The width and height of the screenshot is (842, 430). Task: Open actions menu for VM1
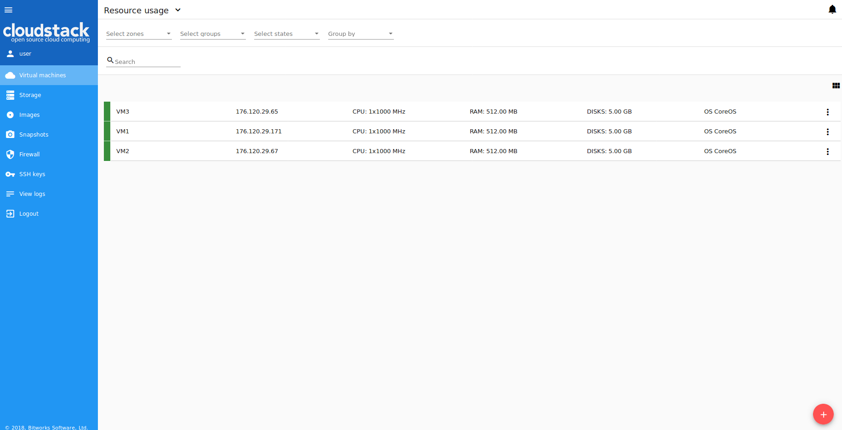tap(827, 132)
